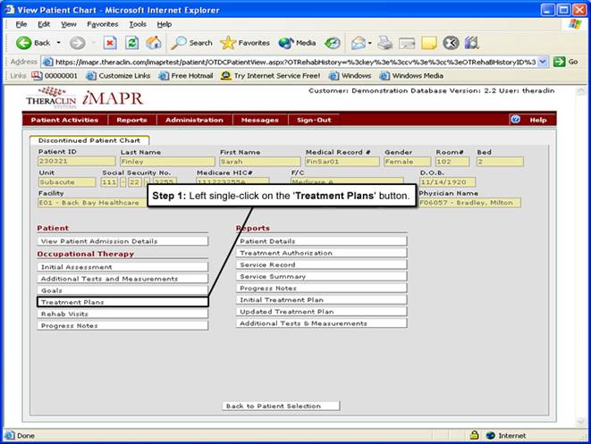Screen dimensions: 591x444
Task: Click the Media toolbar icon
Action: point(298,43)
